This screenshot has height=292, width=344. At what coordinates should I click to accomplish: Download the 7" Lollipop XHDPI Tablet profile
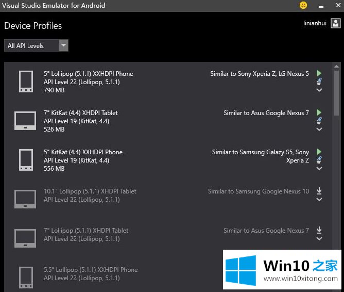pyautogui.click(x=319, y=230)
